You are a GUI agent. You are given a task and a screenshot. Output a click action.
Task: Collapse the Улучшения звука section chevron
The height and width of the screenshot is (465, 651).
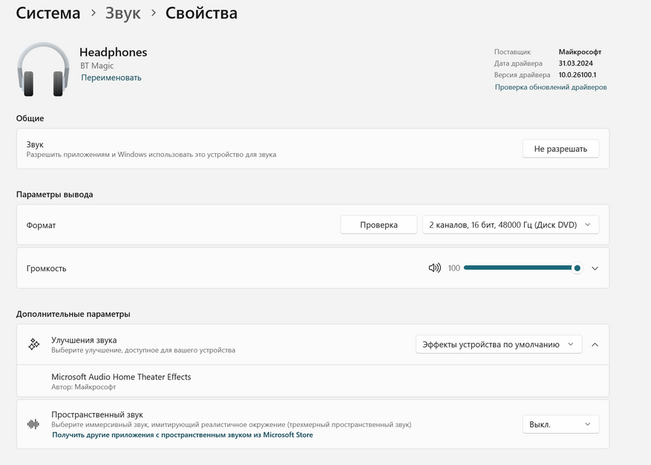pos(595,344)
